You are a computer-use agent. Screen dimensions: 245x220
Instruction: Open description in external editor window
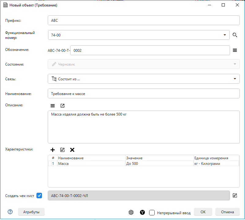tap(62, 106)
